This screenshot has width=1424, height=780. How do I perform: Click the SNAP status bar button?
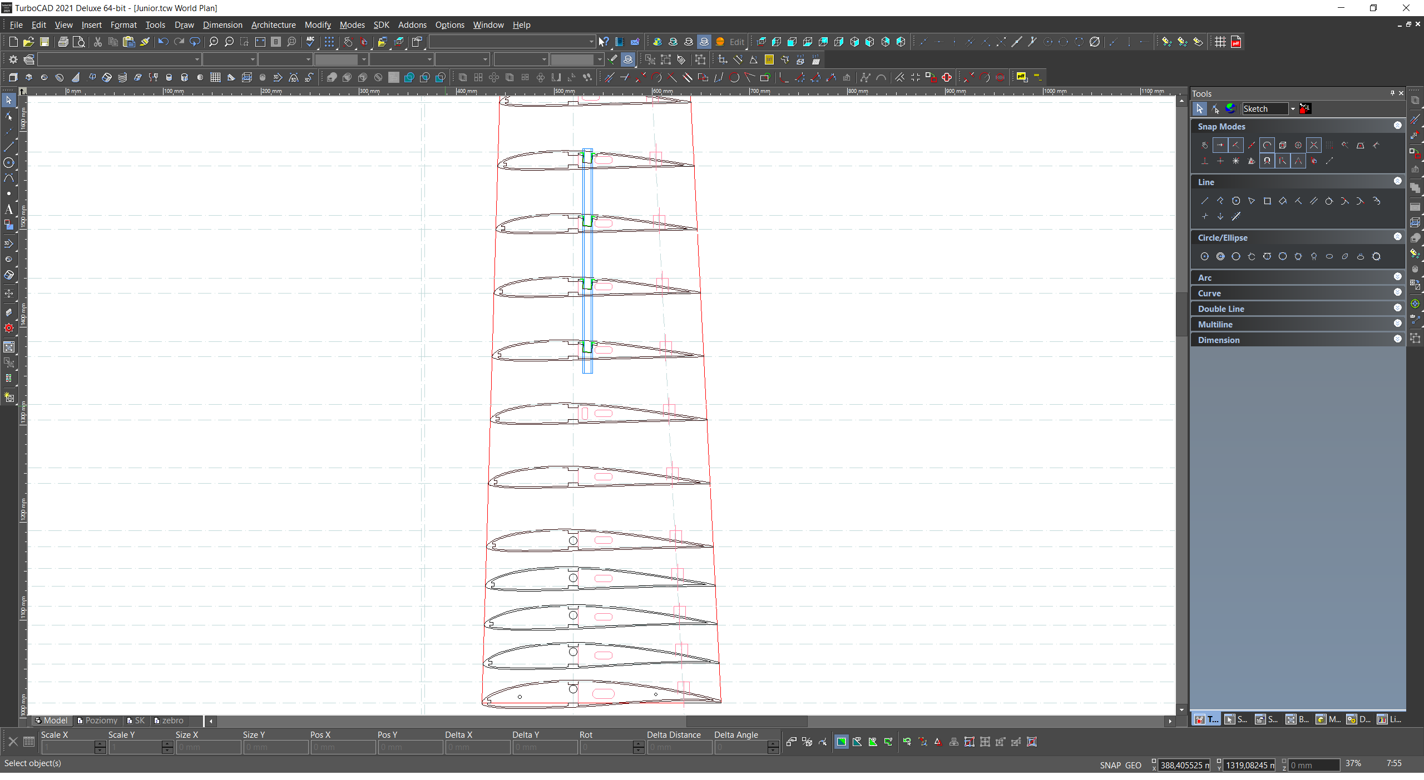1110,766
